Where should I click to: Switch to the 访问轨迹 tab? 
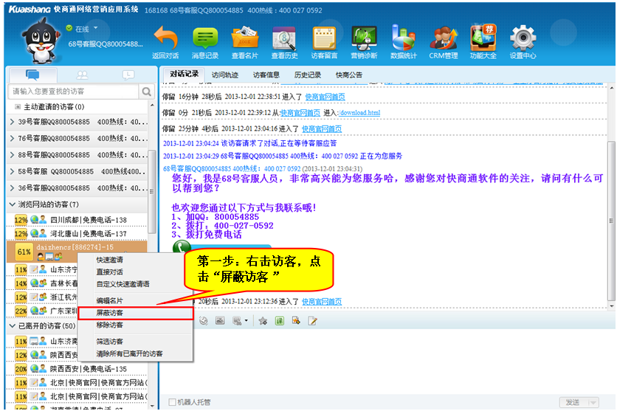pos(225,75)
